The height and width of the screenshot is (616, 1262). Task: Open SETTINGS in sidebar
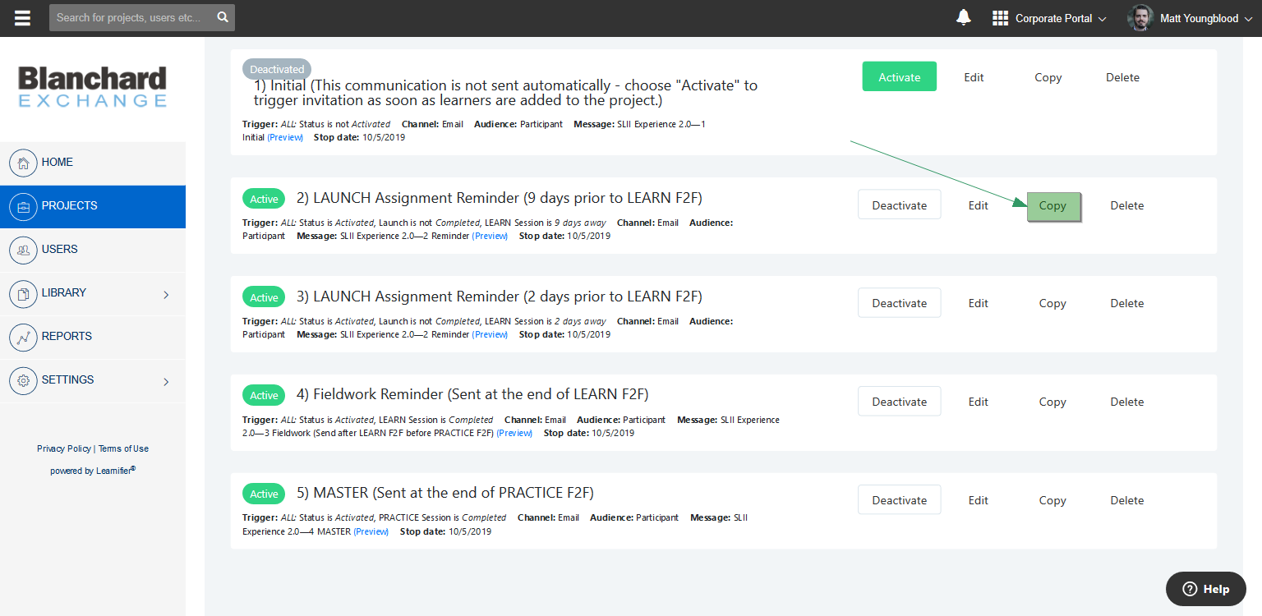tap(93, 380)
